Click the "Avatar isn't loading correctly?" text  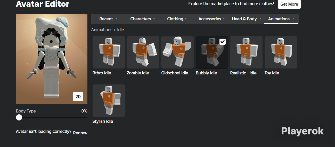tap(44, 131)
